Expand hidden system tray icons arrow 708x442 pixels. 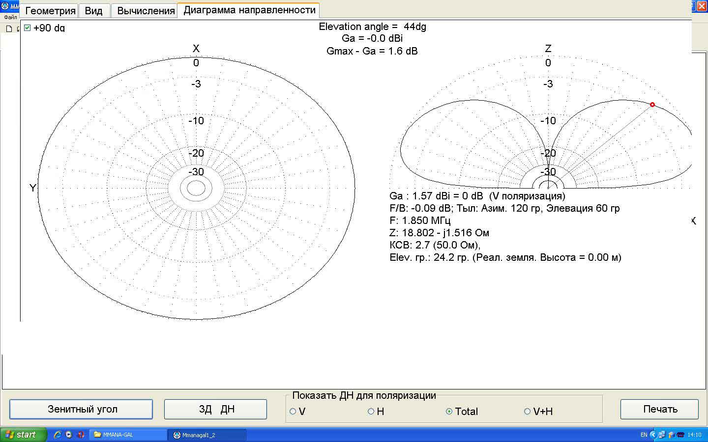click(653, 435)
